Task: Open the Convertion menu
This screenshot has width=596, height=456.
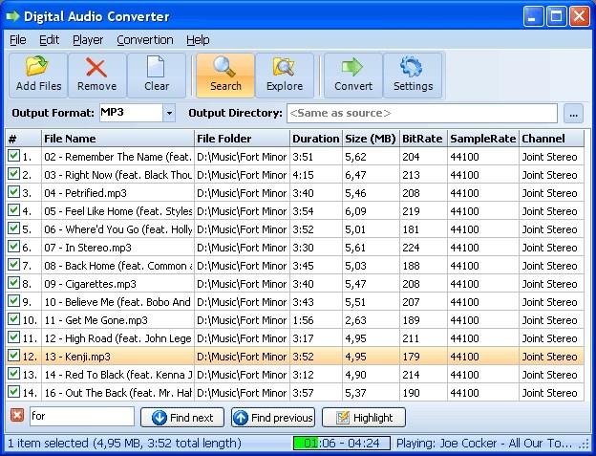Action: pyautogui.click(x=145, y=40)
